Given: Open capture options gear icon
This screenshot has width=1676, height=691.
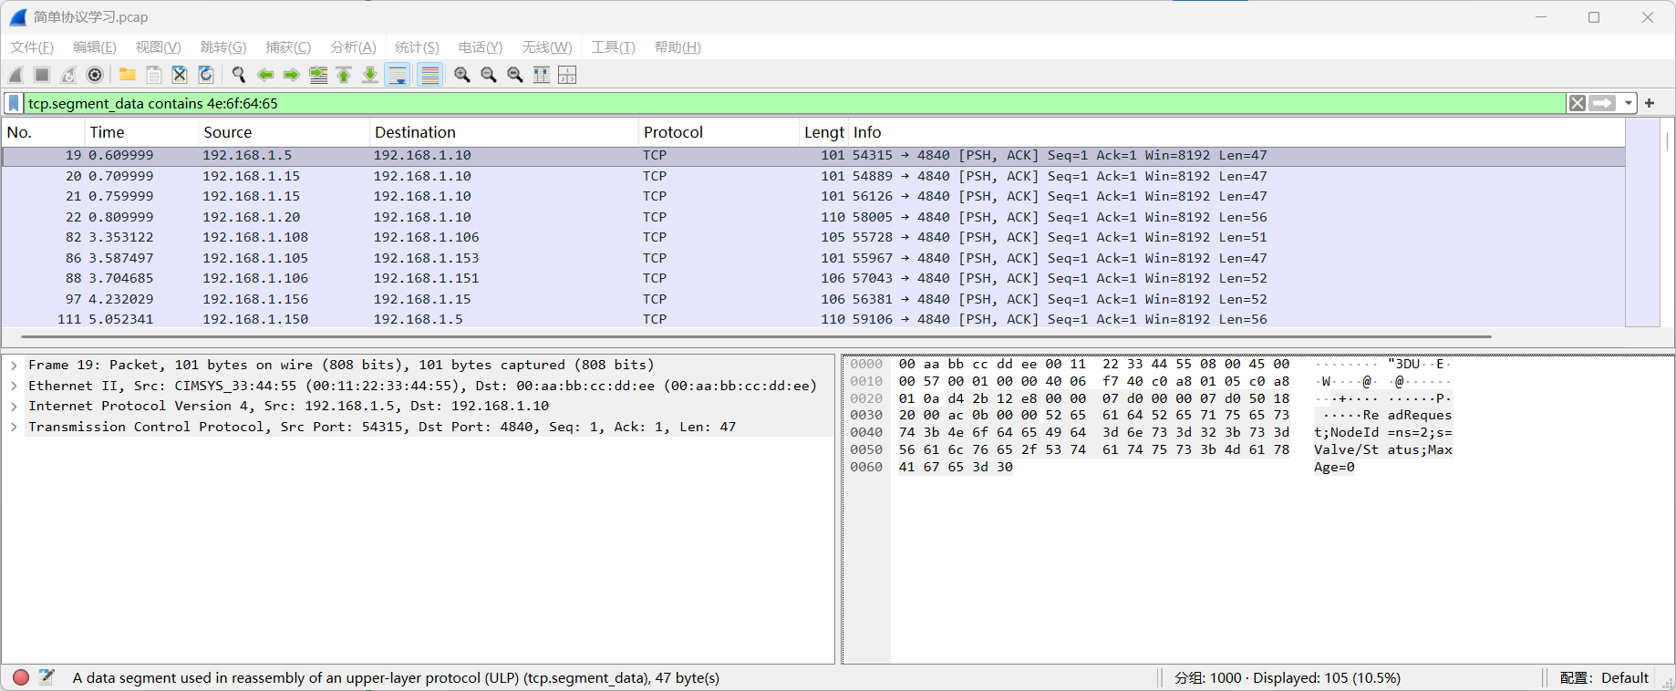Looking at the screenshot, I should pyautogui.click(x=95, y=75).
